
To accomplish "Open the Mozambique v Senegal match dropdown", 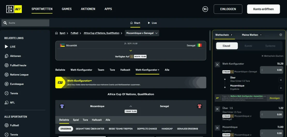I will [x=142, y=33].
